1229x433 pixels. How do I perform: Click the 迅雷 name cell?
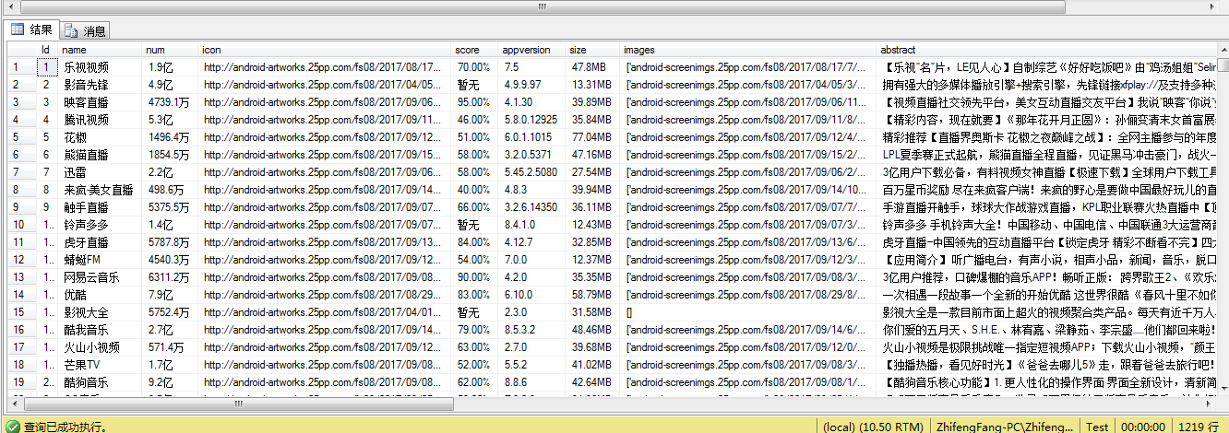point(101,172)
